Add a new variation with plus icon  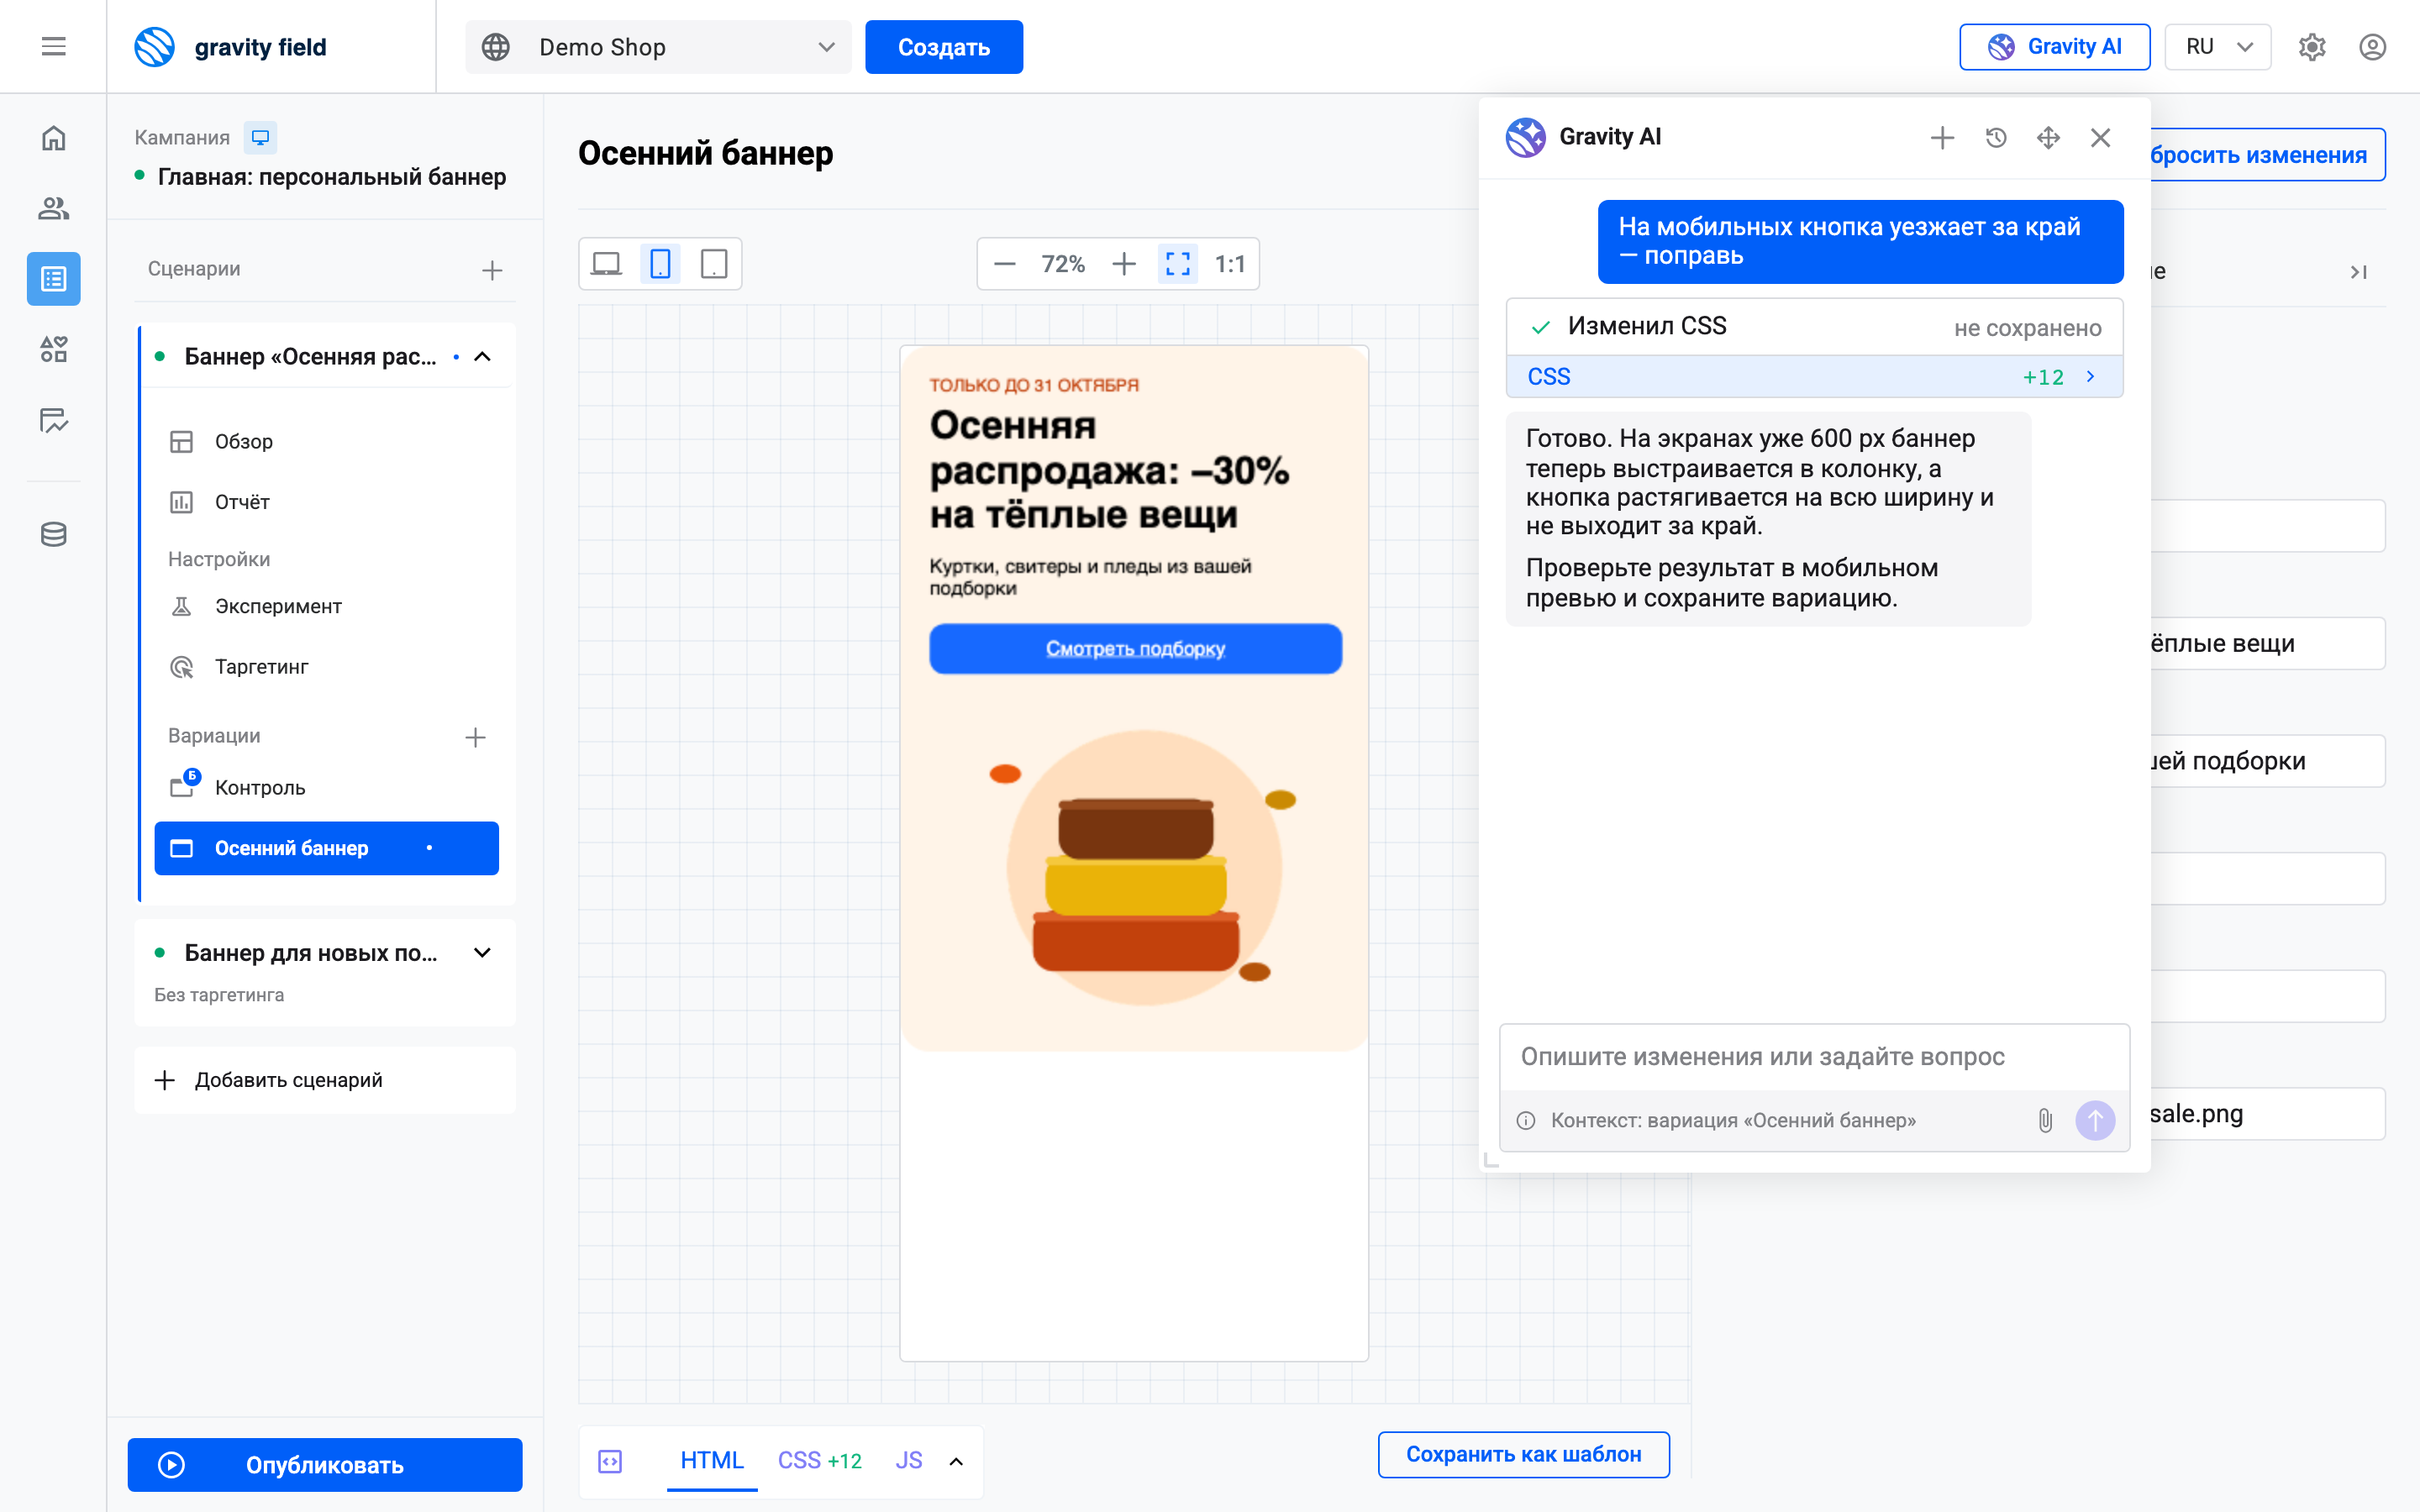point(476,737)
